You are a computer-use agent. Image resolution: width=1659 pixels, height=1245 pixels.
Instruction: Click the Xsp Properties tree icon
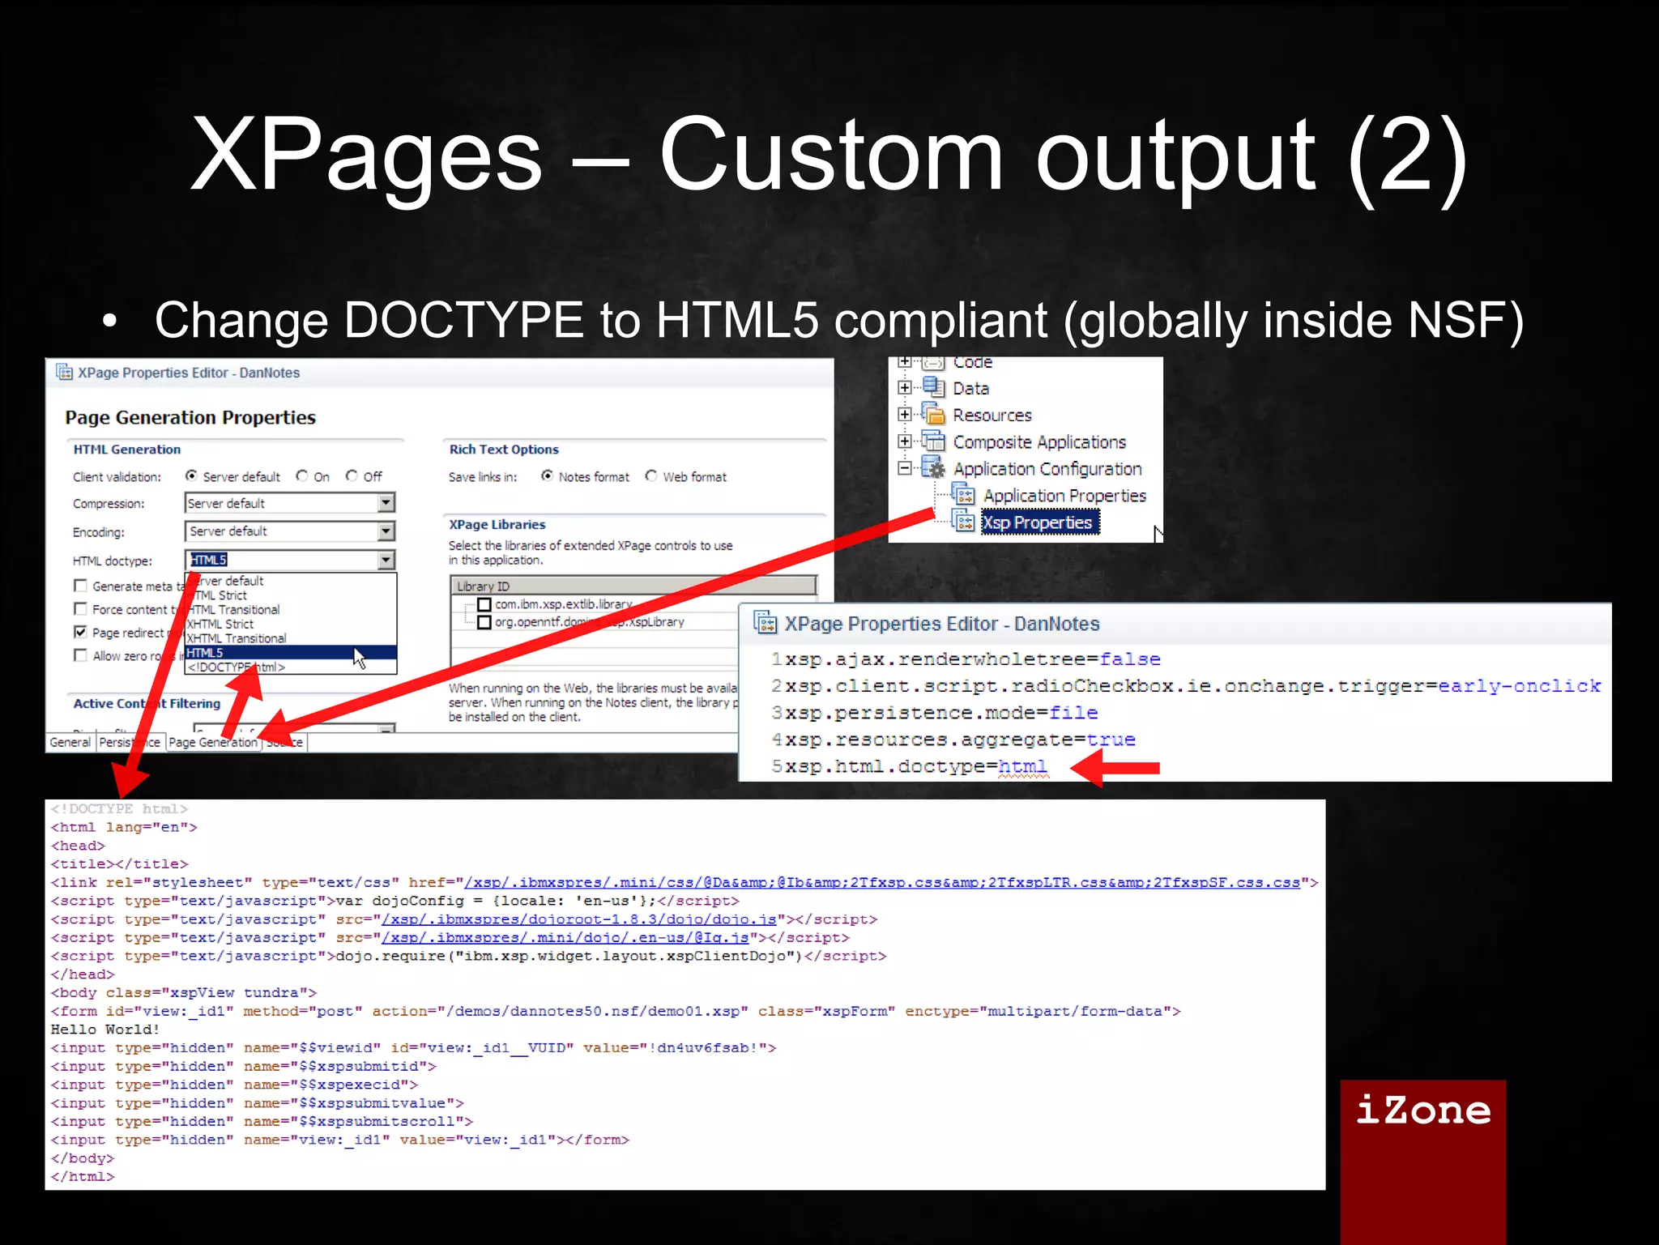[963, 522]
